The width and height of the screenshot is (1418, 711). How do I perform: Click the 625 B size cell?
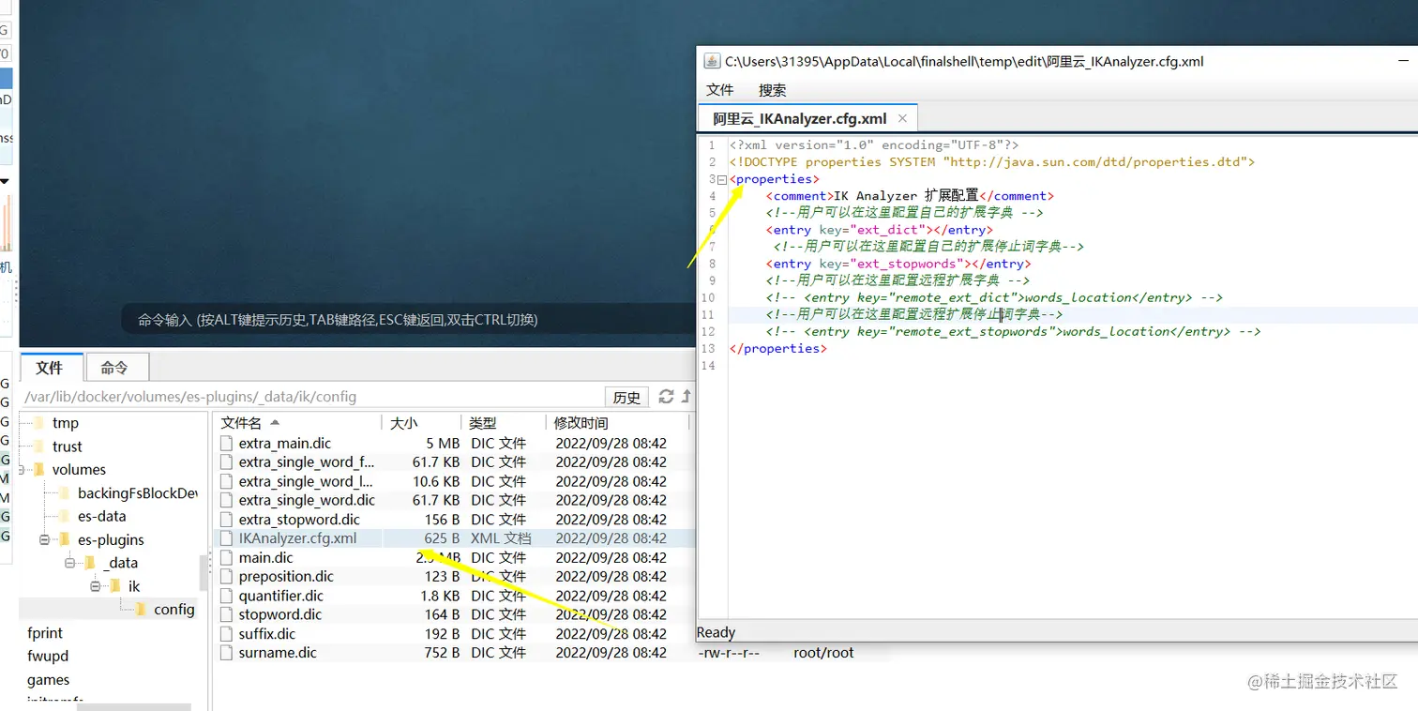coord(442,538)
